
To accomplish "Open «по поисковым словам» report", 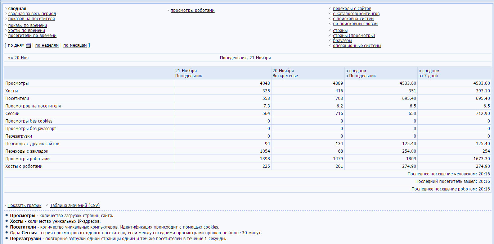I will click(x=355, y=24).
